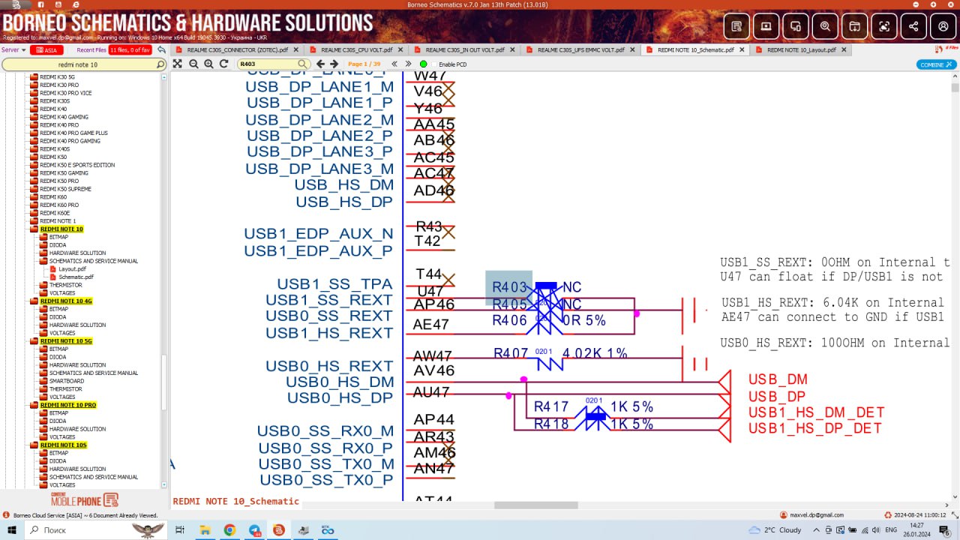The width and height of the screenshot is (960, 540).
Task: Zoom out the schematic view
Action: tap(193, 64)
